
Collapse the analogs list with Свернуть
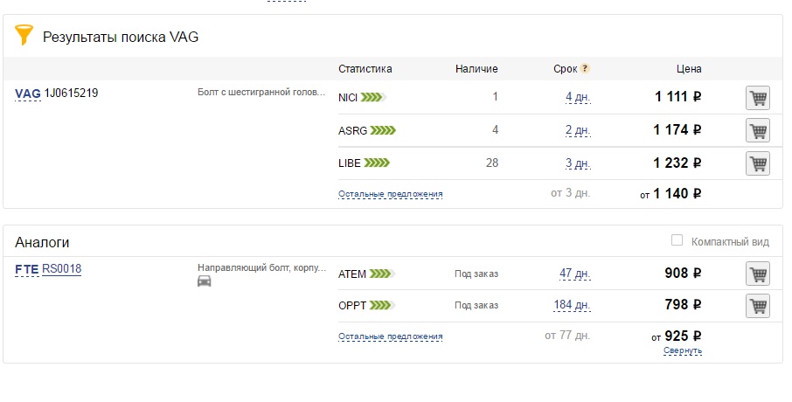click(683, 350)
